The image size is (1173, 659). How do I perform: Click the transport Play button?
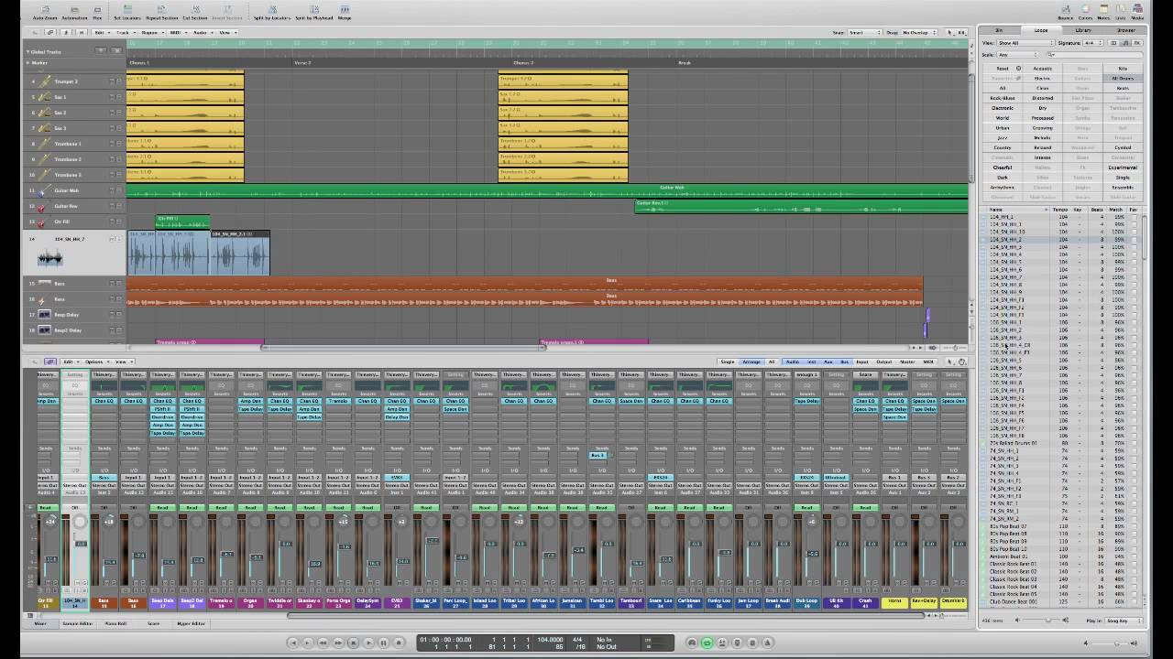tap(368, 643)
